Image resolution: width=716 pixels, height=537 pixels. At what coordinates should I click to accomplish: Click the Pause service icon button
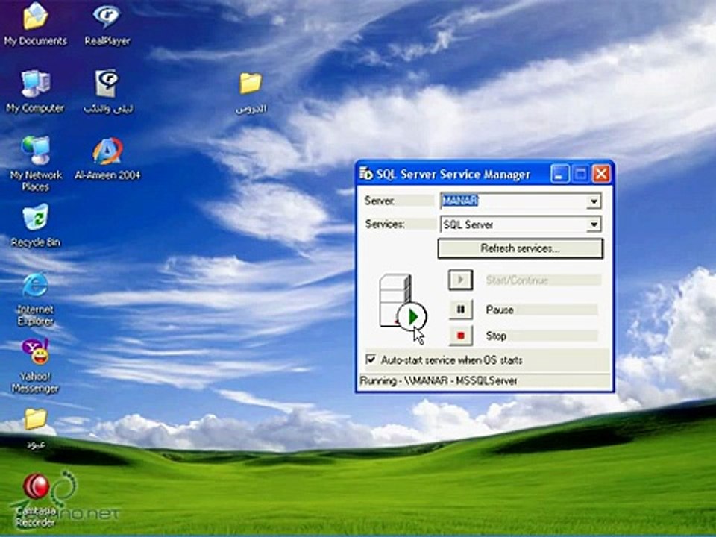tap(460, 309)
